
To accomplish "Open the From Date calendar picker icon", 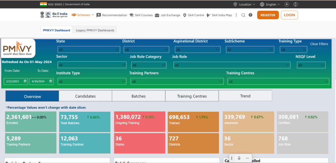I will click(x=25, y=81).
